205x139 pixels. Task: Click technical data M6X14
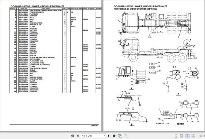[x=73, y=57]
